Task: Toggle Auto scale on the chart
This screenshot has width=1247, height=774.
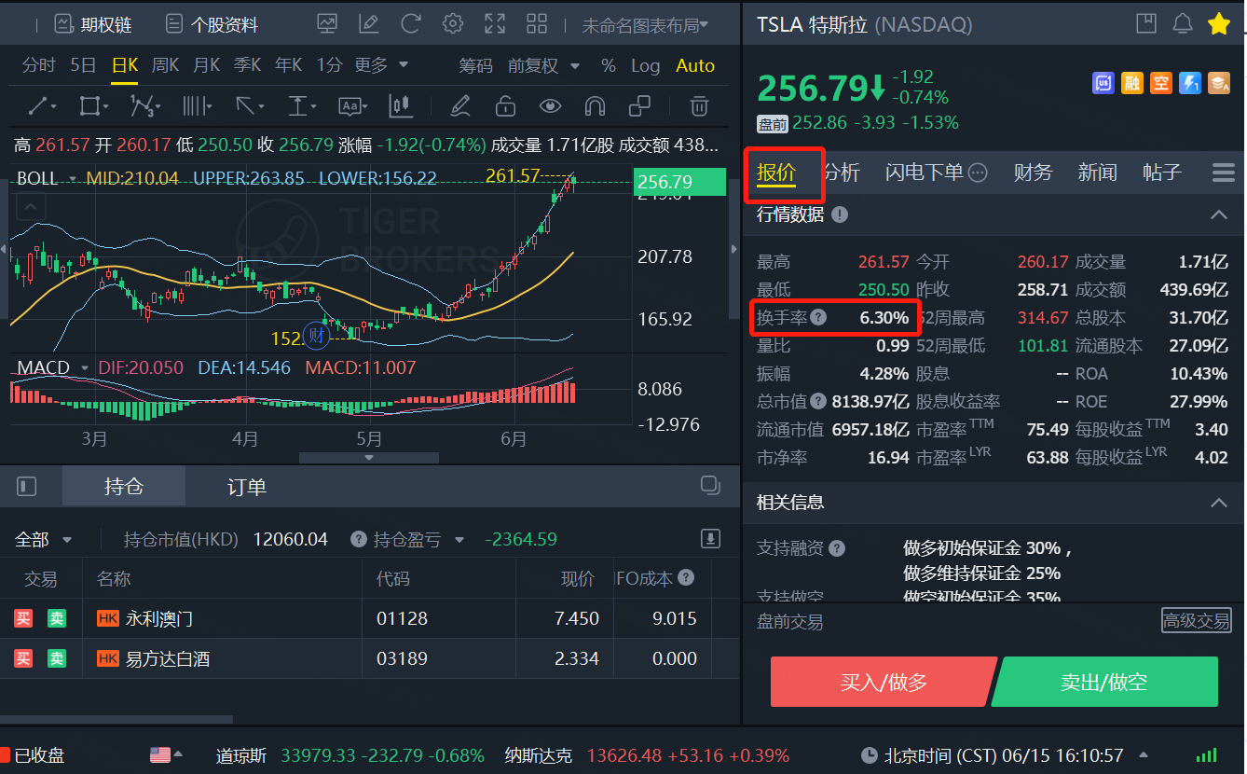Action: pyautogui.click(x=695, y=65)
